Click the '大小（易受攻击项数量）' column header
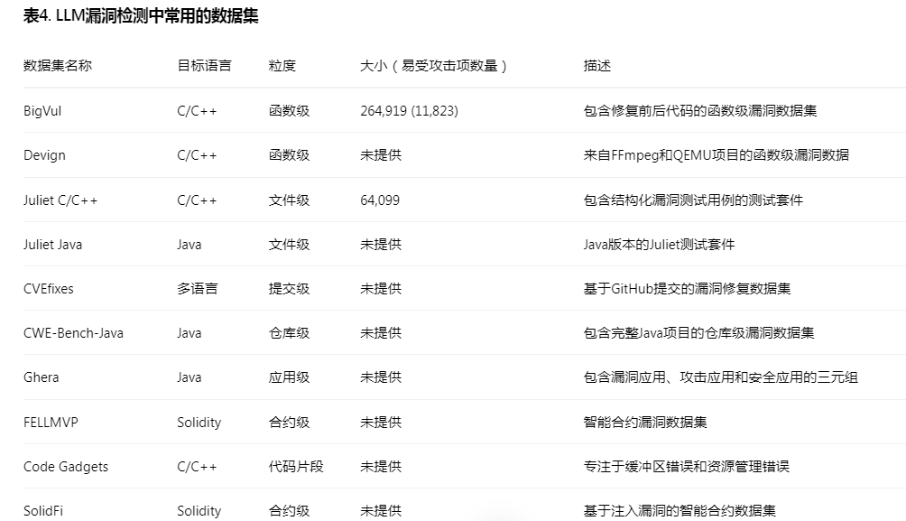 [434, 66]
